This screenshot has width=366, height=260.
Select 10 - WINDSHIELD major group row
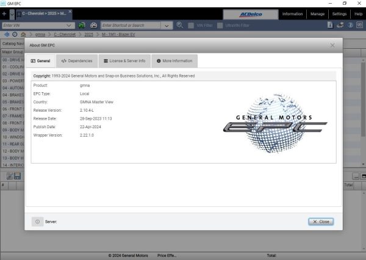13,137
